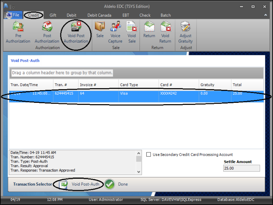The height and width of the screenshot is (205, 273).
Task: Click the Card # column header
Action: (179, 85)
